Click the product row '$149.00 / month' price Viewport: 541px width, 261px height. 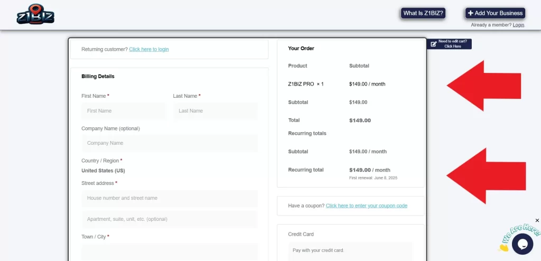367,84
